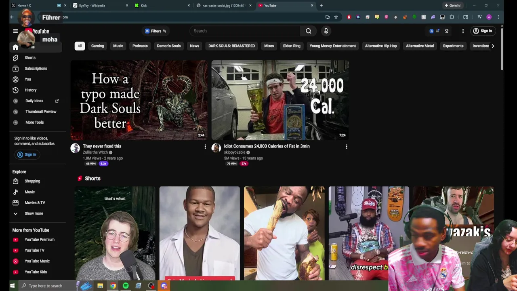517x291 pixels.
Task: Open YouTube TV link
Action: pyautogui.click(x=34, y=251)
